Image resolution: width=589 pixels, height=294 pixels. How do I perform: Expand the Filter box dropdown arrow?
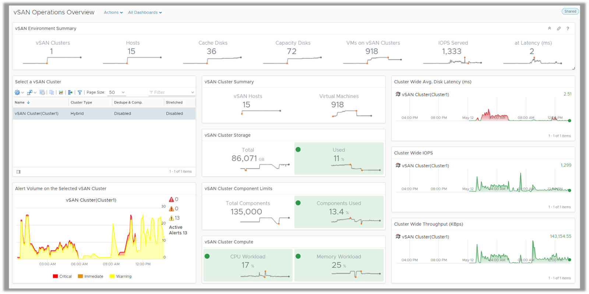(192, 93)
